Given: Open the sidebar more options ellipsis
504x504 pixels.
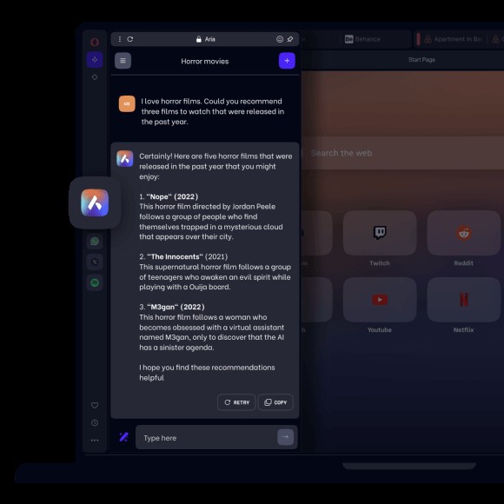Looking at the screenshot, I should click(95, 440).
